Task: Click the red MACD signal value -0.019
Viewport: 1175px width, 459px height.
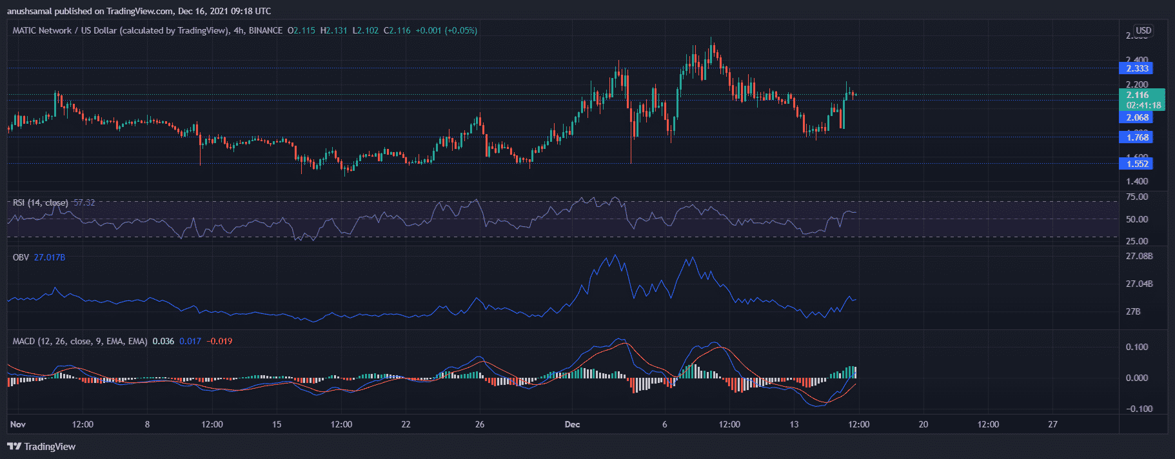Action: 219,341
